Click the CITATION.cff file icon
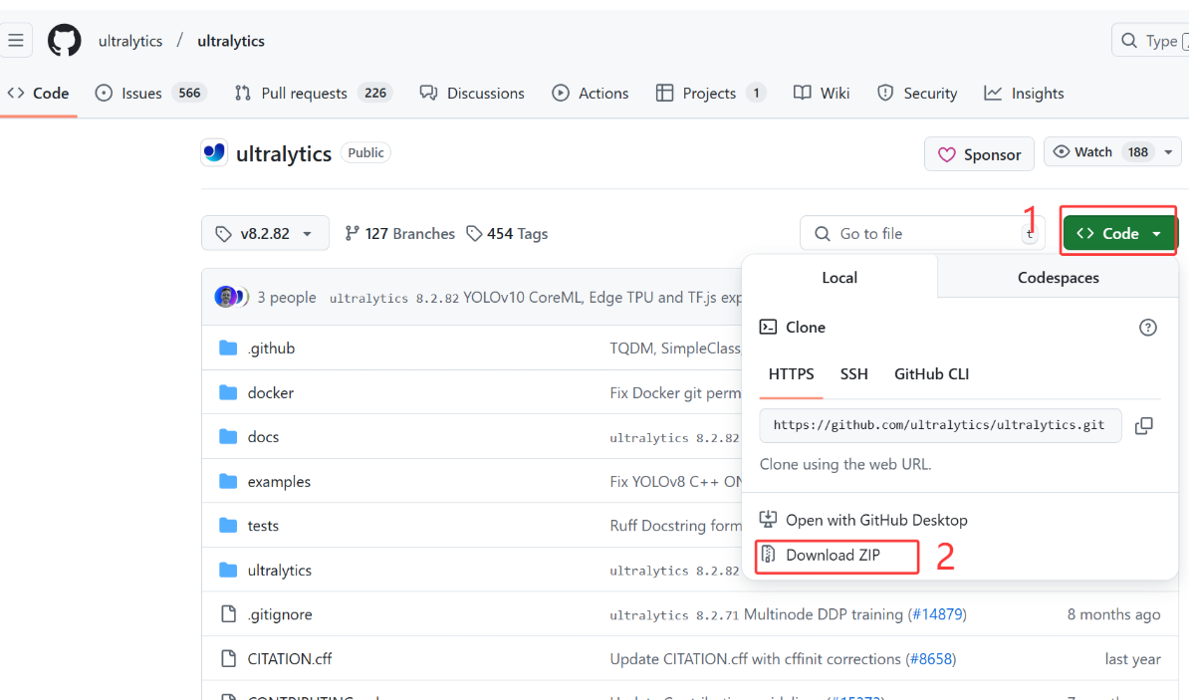1193x700 pixels. 228,659
